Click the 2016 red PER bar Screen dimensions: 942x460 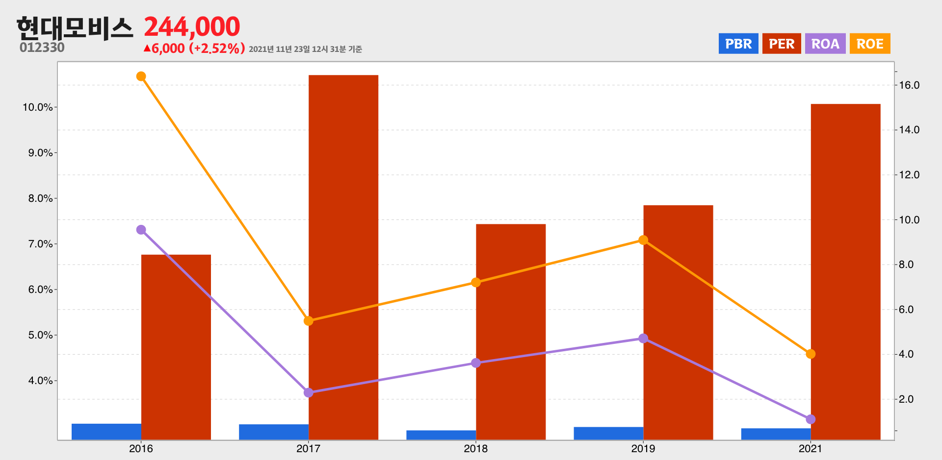click(176, 347)
